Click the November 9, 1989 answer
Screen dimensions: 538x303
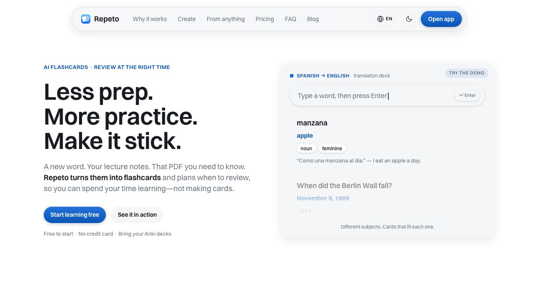[323, 198]
